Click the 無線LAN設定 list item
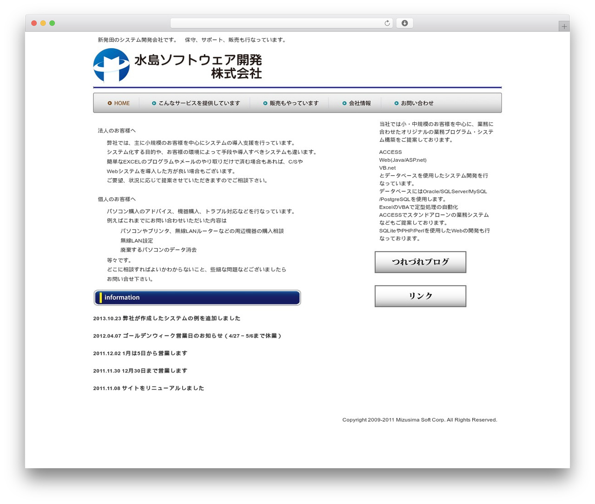Screen dimensions: 595x504 137,241
